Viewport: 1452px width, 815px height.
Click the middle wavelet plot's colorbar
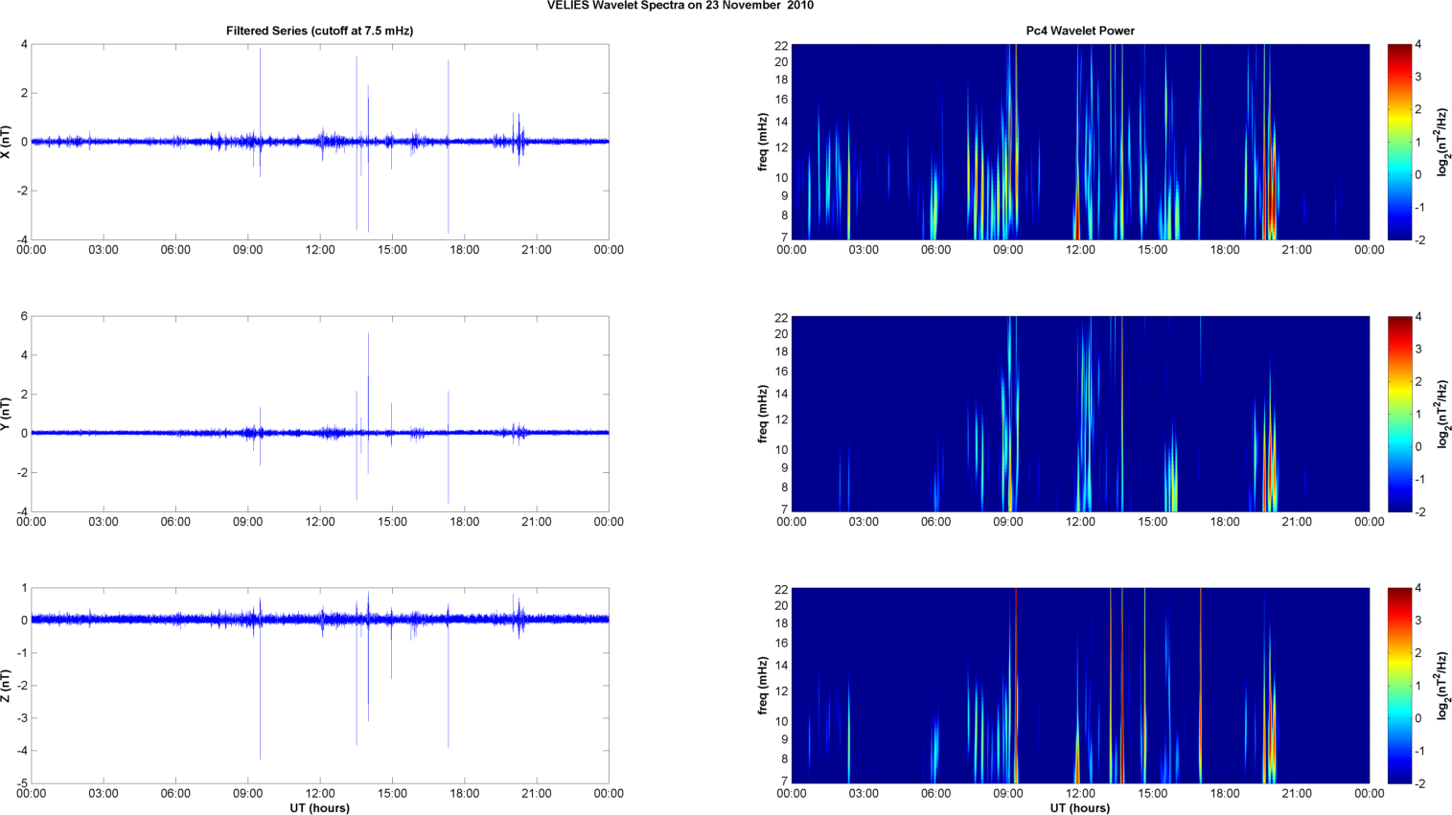tap(1399, 414)
